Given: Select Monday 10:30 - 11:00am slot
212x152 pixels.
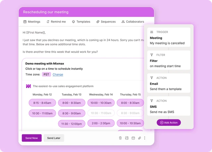Looking at the screenshot, I should pos(42,113).
